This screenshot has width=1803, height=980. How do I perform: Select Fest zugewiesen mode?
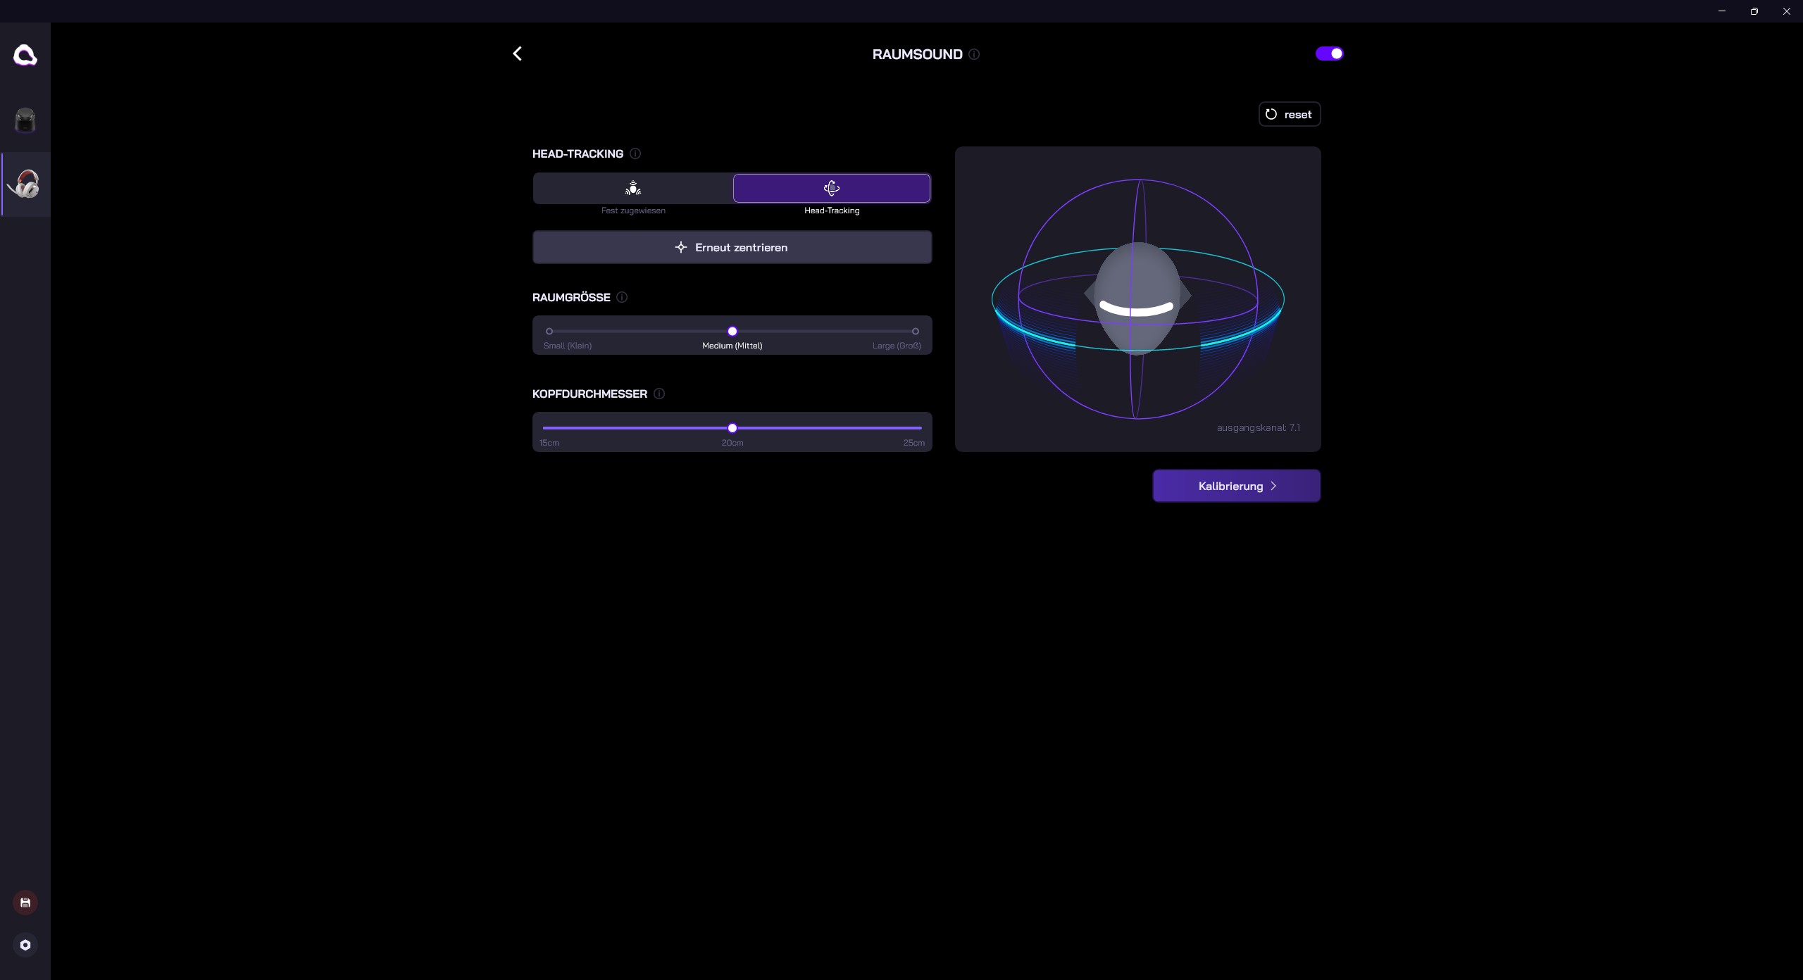pos(633,189)
